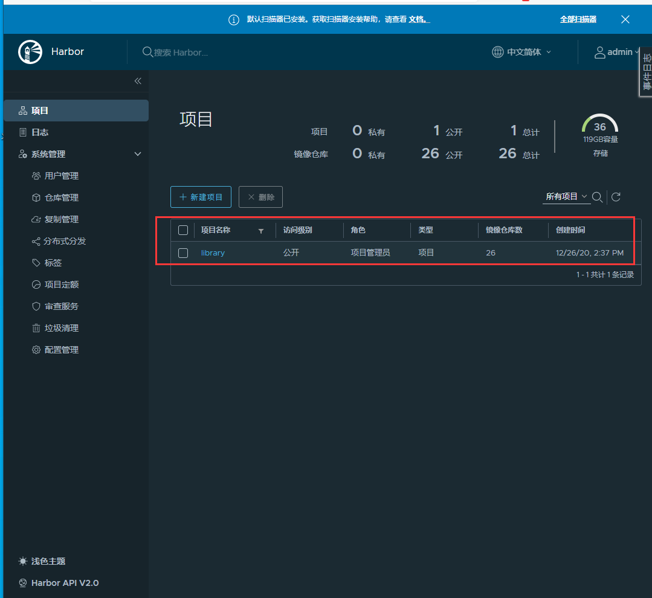Click the 用户管理 users icon

pos(36,176)
